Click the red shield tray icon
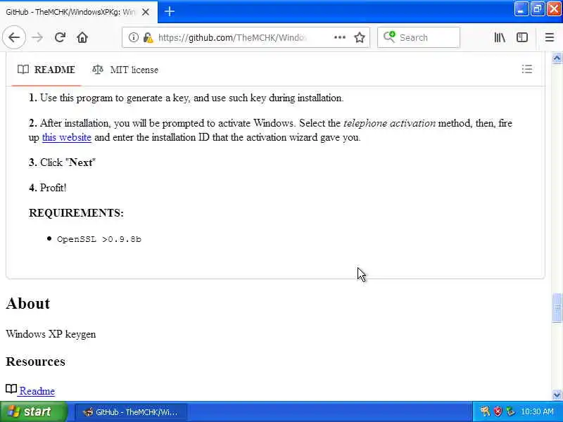The height and width of the screenshot is (422, 563). (x=498, y=411)
